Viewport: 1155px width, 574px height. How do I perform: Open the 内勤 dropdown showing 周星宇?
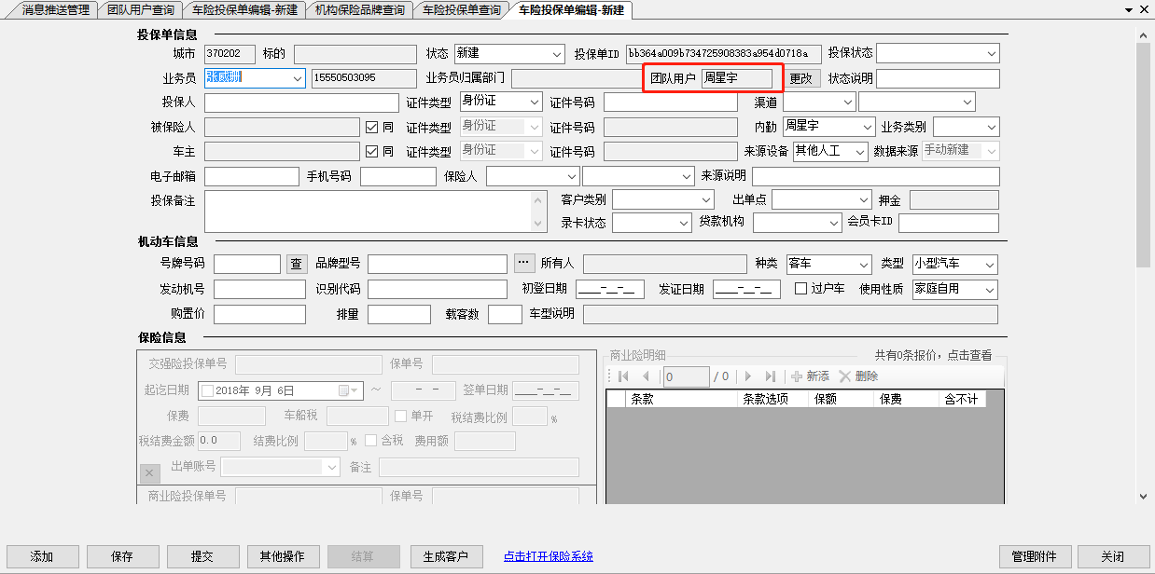pos(867,126)
